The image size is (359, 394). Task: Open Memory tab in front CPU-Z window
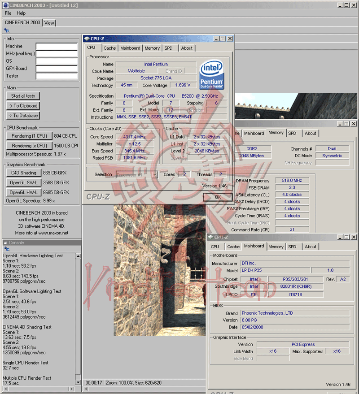[152, 48]
